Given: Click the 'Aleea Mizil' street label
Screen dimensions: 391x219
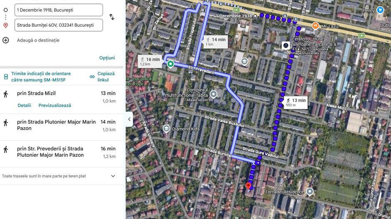Looking at the screenshot, I should (x=336, y=107).
